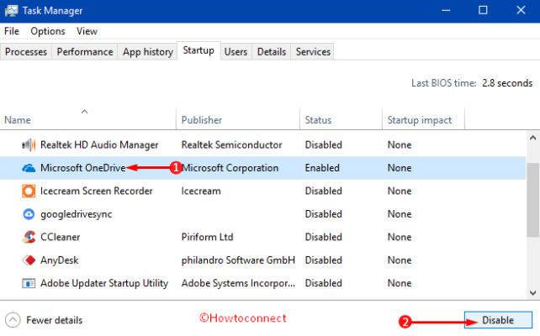Switch to the Users tab
Screen dimensions: 540x336
tap(236, 52)
